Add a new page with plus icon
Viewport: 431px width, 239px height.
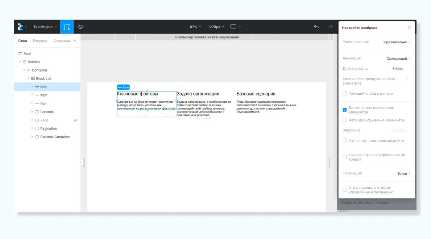click(x=74, y=41)
